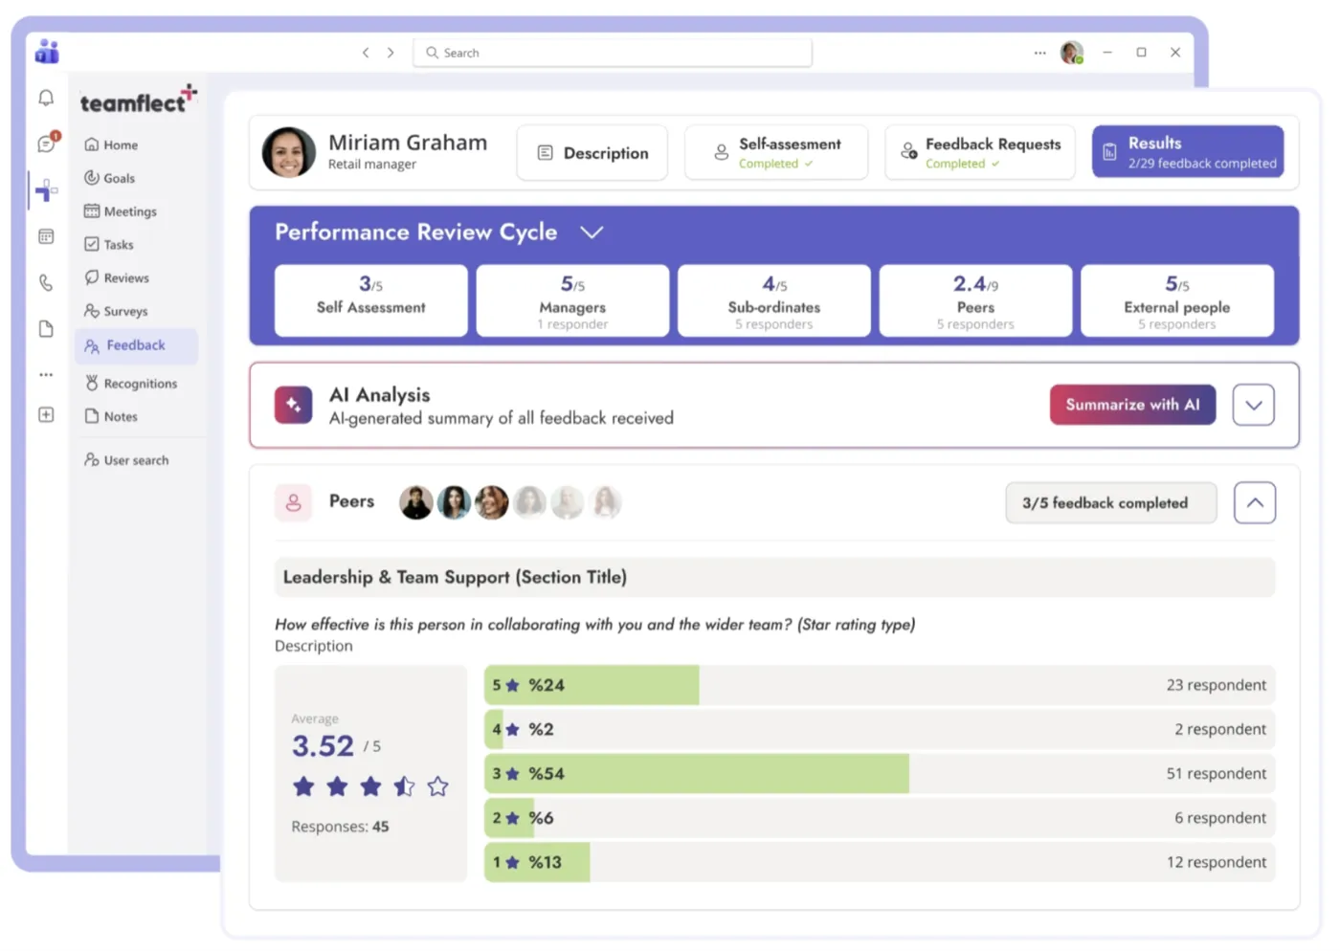Open Surveys in the sidebar
The height and width of the screenshot is (951, 1340).
116,311
